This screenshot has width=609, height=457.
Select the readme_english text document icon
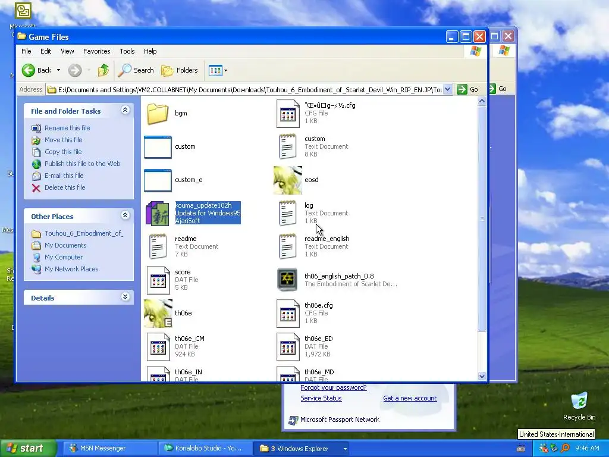click(x=288, y=246)
